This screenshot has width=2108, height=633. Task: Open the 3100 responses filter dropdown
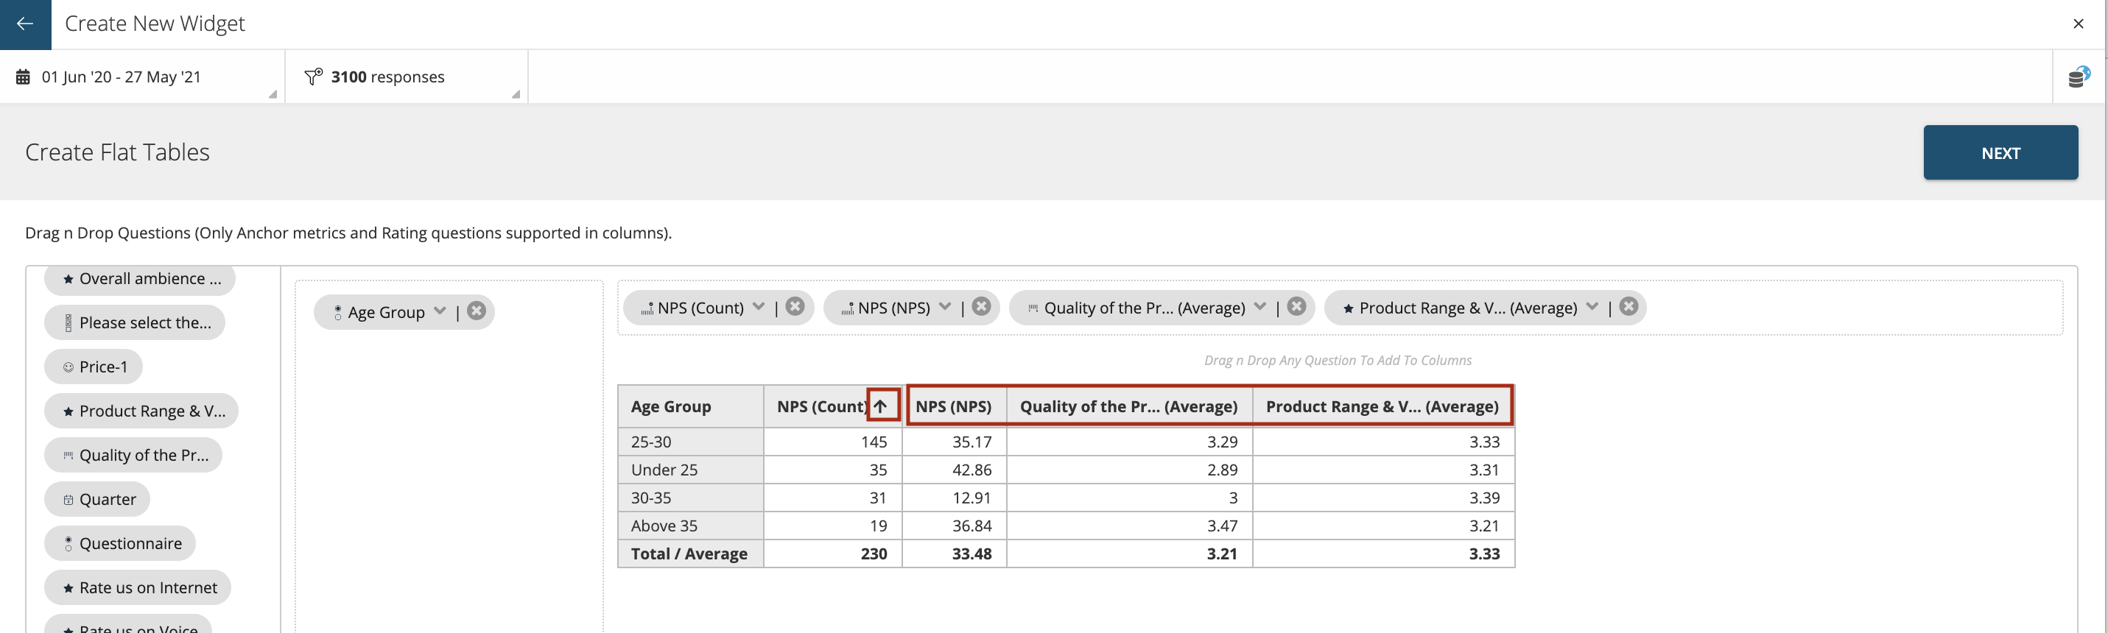407,77
